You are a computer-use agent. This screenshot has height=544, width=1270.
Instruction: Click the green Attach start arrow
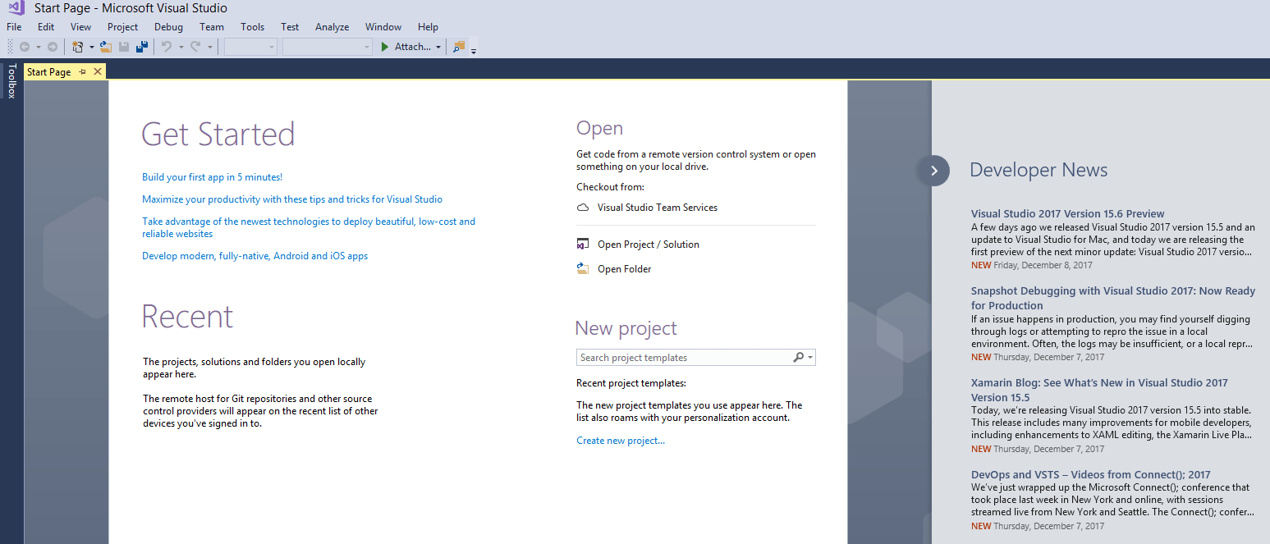tap(384, 47)
